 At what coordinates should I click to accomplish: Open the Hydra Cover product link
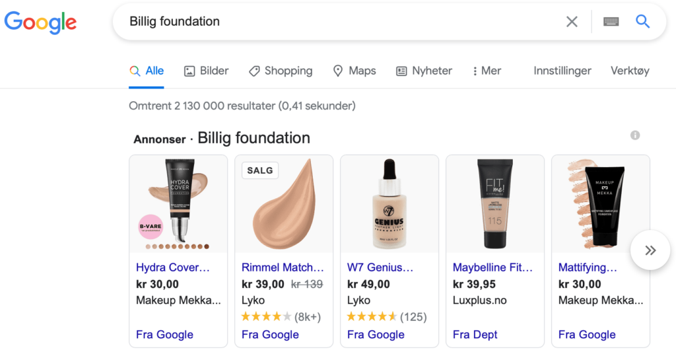[x=173, y=267]
